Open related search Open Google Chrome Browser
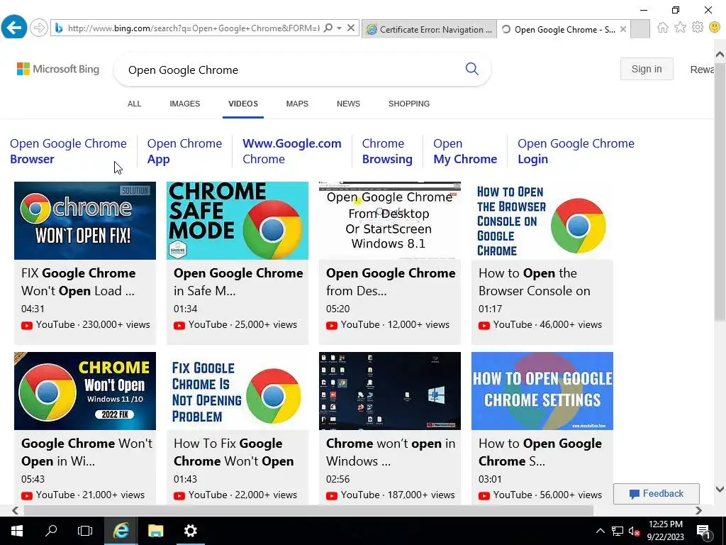This screenshot has height=545, width=726. coord(68,151)
